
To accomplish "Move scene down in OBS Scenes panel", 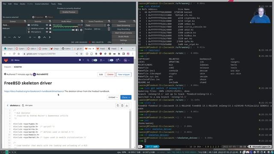I will (19, 37).
